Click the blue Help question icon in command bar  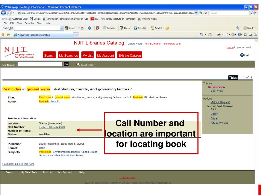coord(239,35)
